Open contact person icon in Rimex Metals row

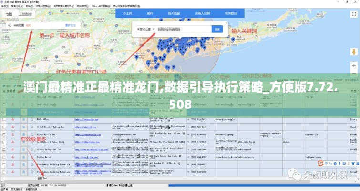(23, 134)
